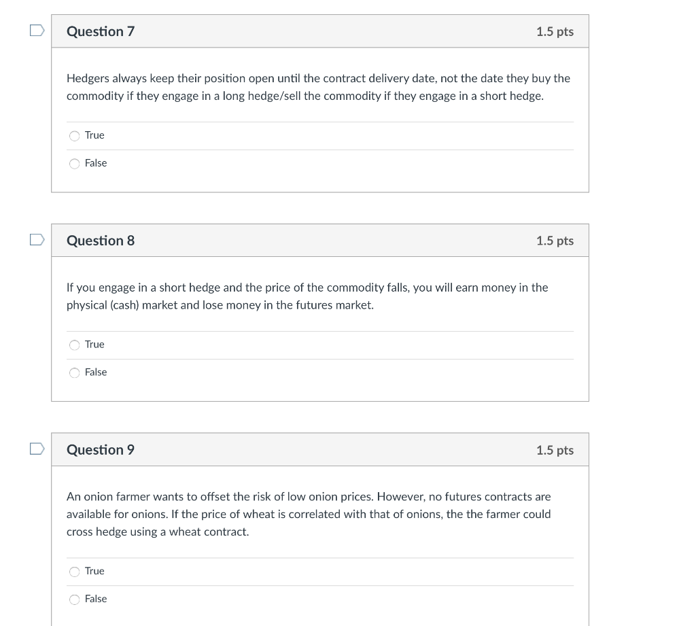Select False for Question 9
Screen dimensions: 696x626
click(74, 599)
